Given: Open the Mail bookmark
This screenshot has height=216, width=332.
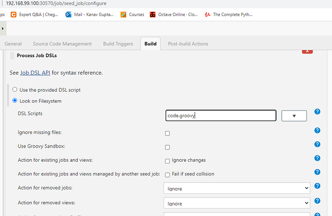Looking at the screenshot, I should [x=90, y=14].
